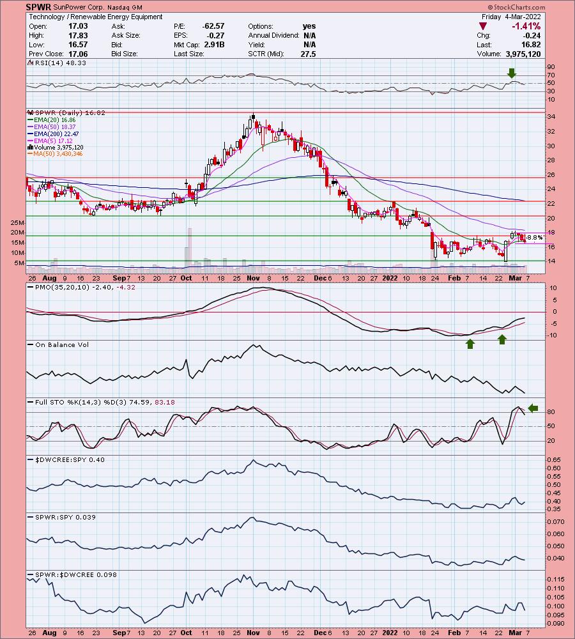This screenshot has width=575, height=639.
Task: Select the On Balance Vol panel label
Action: (x=58, y=345)
